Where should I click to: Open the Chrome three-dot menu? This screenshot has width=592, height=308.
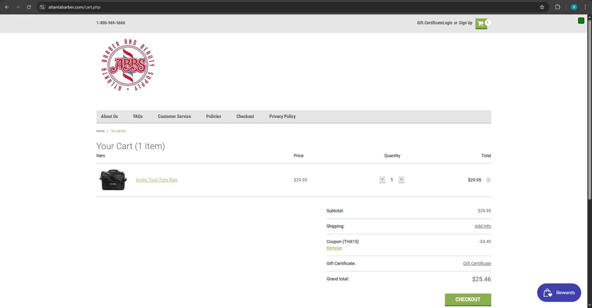coord(585,7)
